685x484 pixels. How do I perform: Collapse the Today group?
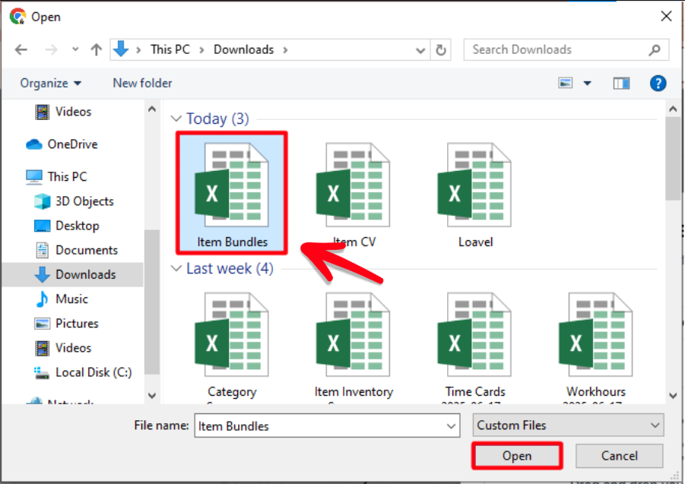(176, 119)
